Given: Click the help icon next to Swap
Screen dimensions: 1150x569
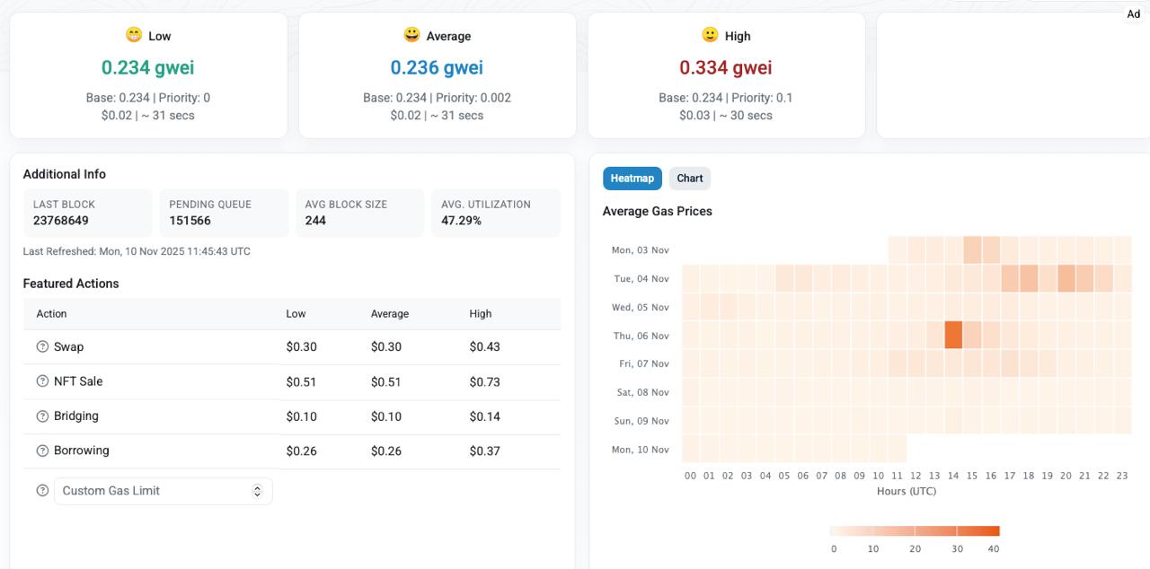Looking at the screenshot, I should pos(42,347).
